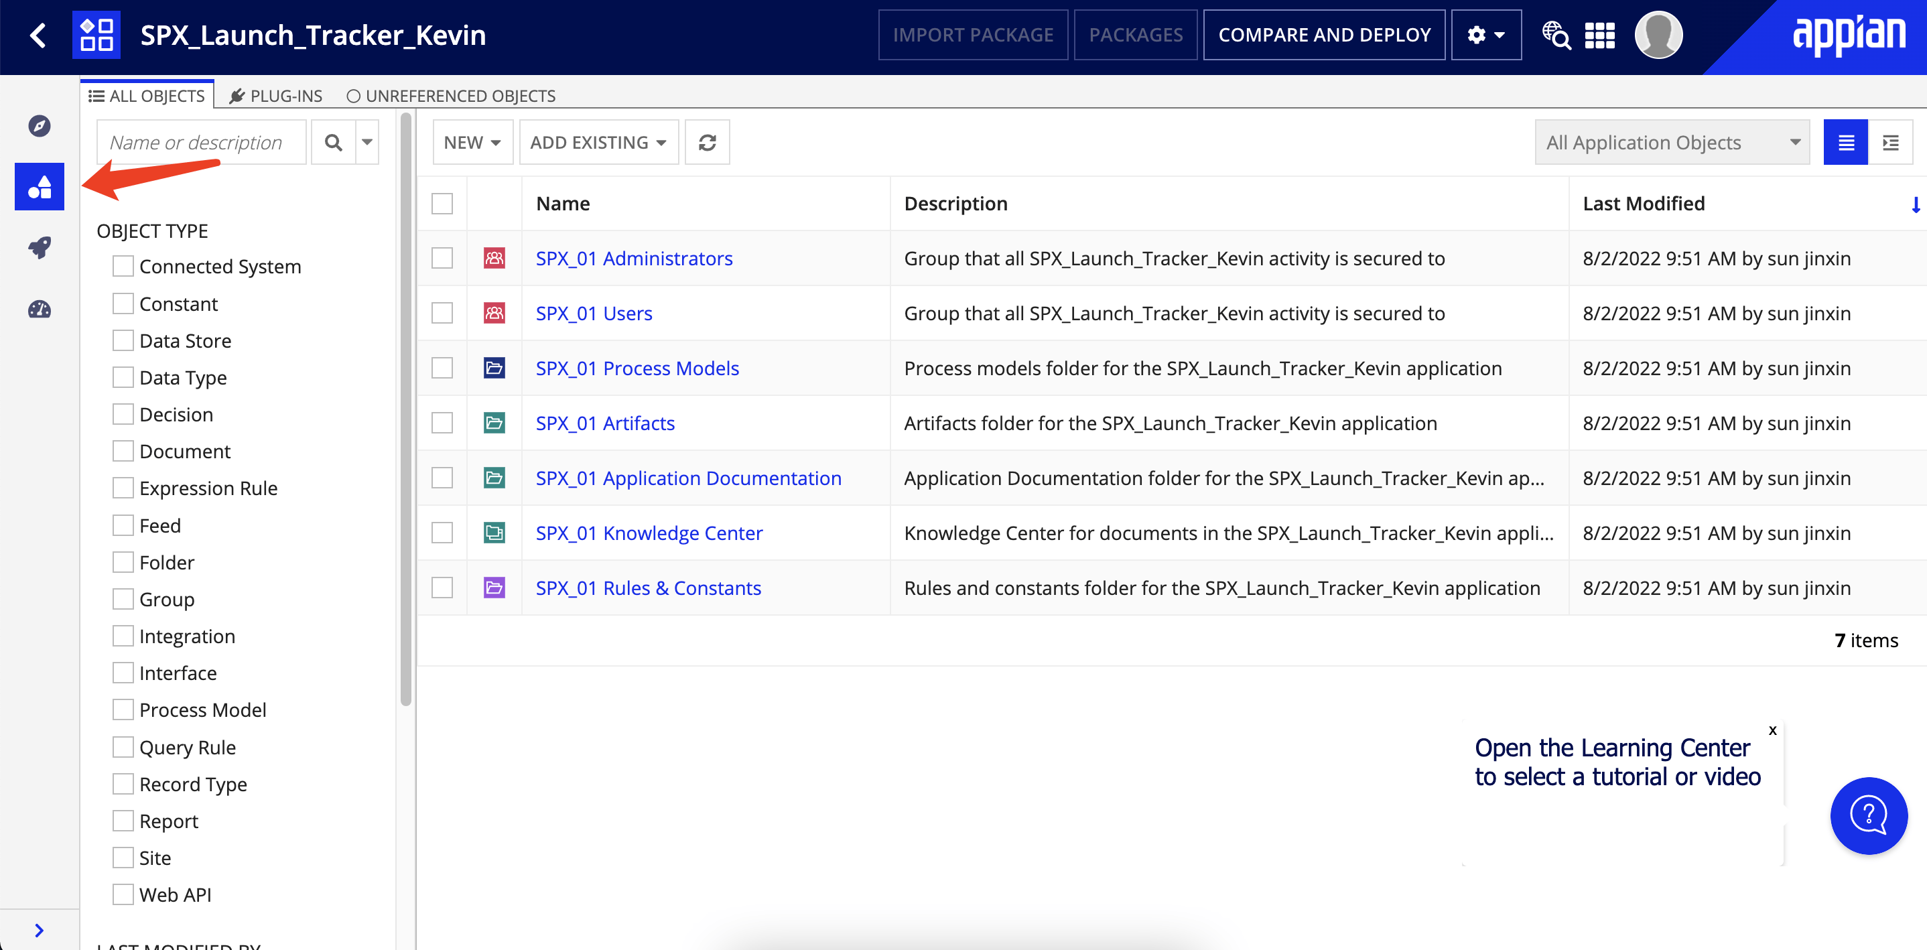Click the SPX_01 Process Models folder icon

(494, 368)
